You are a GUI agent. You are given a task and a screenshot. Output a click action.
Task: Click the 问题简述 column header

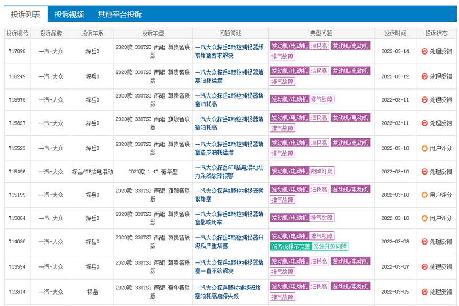click(x=230, y=33)
